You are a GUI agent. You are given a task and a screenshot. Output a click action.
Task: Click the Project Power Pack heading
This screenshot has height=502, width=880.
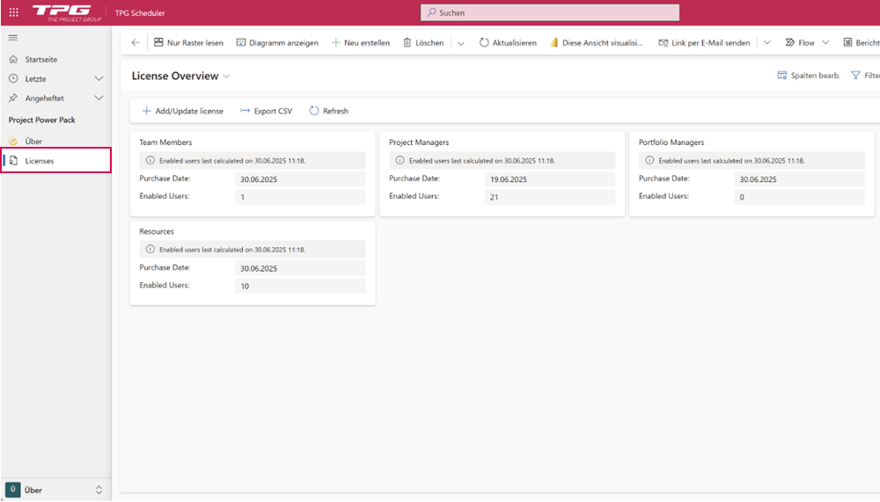click(41, 120)
